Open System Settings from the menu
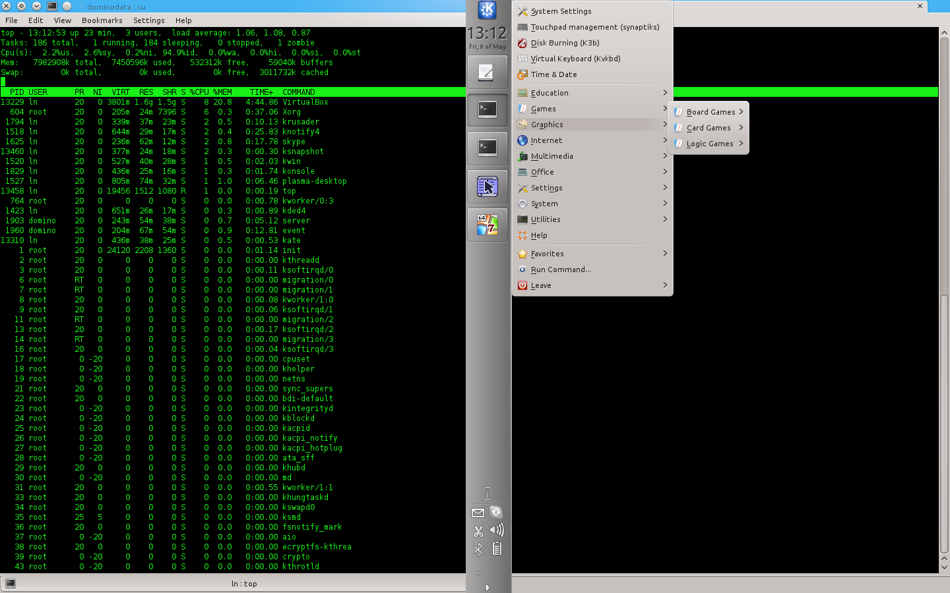950x593 pixels. [561, 11]
